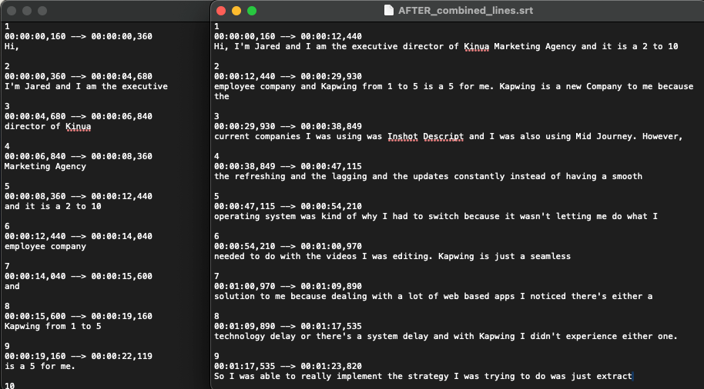The width and height of the screenshot is (704, 389).
Task: Click timestamp 00:00:54,210 --> 00:01:00,970
Action: 288,246
